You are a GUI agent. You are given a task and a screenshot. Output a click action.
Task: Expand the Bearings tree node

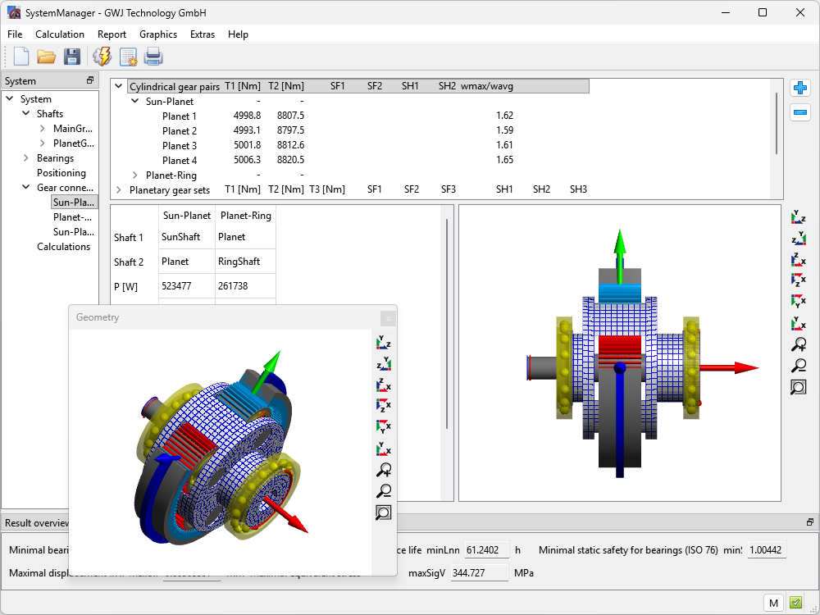27,158
